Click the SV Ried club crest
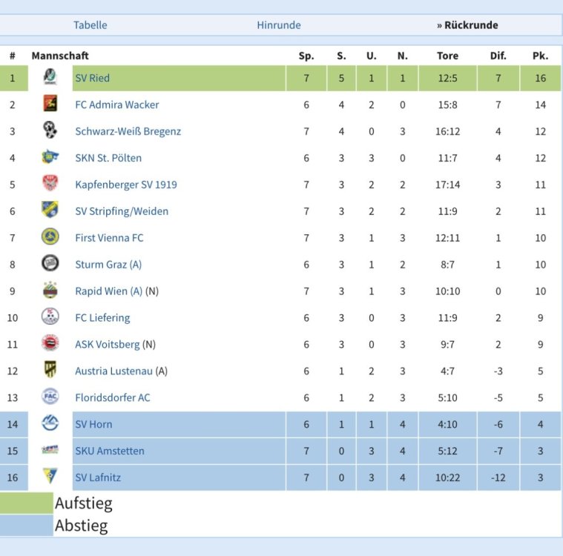The image size is (563, 556). click(50, 78)
